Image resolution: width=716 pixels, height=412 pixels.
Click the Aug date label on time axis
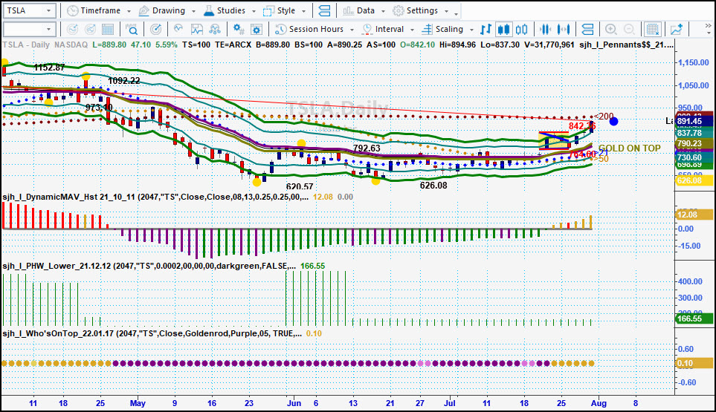coord(599,403)
